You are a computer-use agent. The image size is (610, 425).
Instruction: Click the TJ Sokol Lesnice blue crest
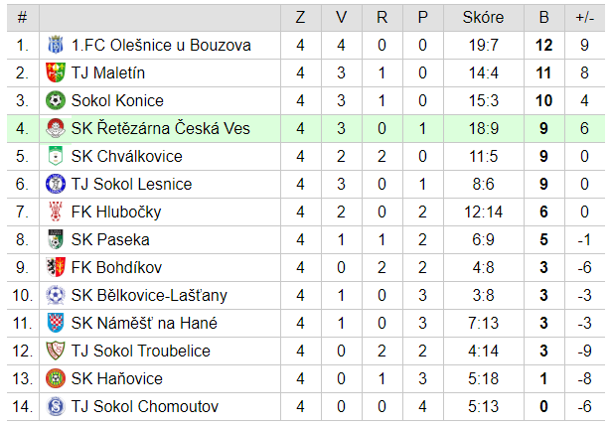pyautogui.click(x=56, y=184)
